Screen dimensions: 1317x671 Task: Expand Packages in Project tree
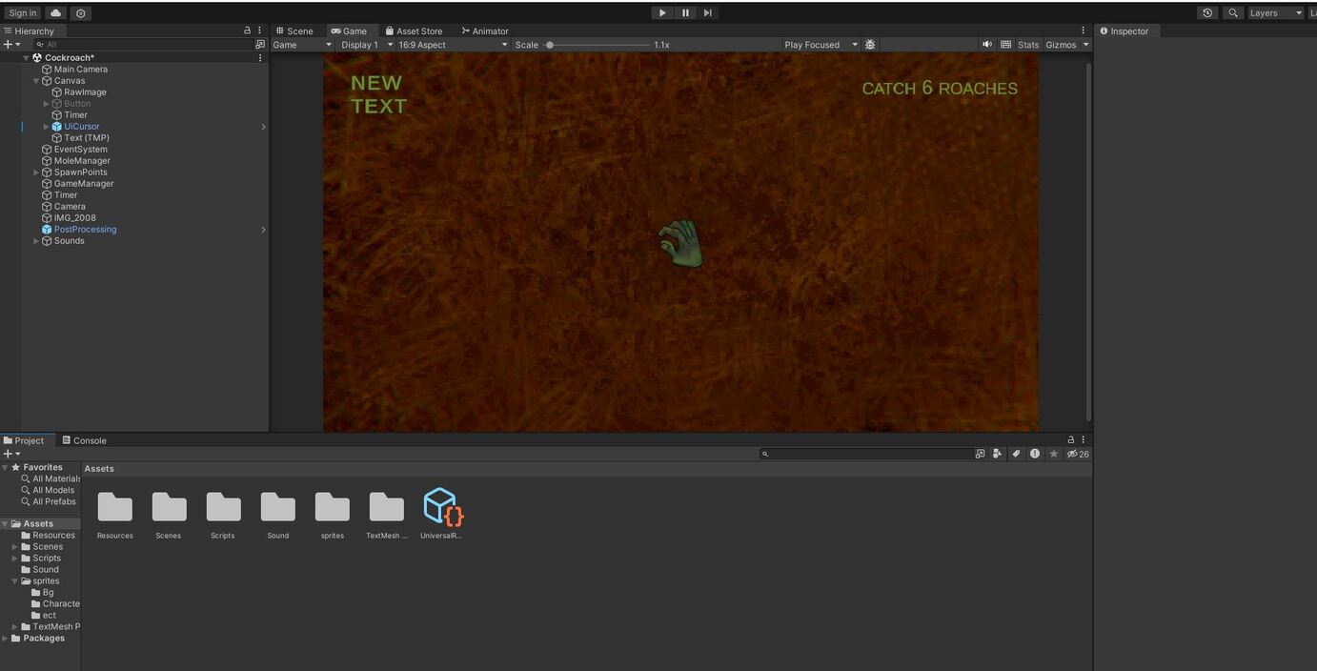[x=6, y=639]
